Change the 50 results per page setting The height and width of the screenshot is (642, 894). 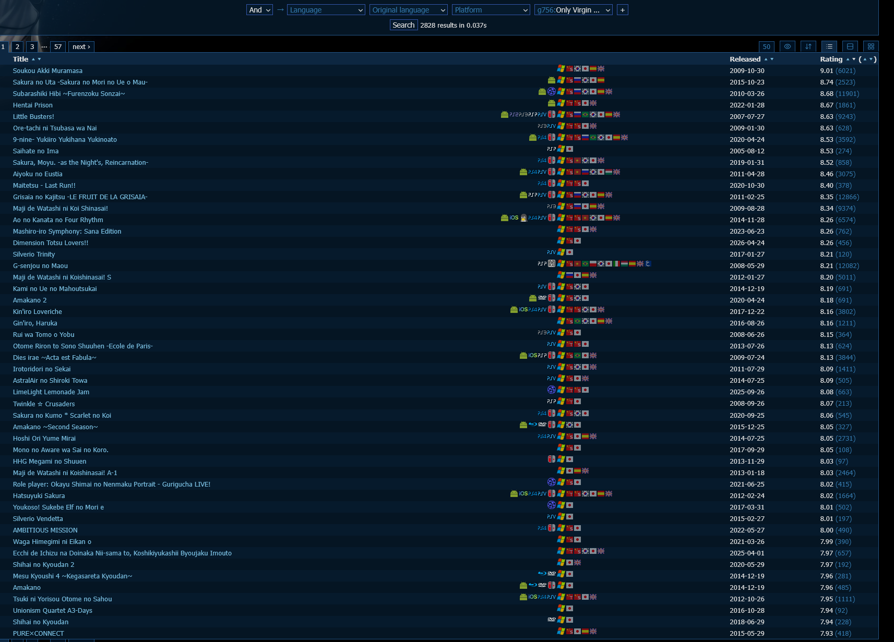coord(766,46)
